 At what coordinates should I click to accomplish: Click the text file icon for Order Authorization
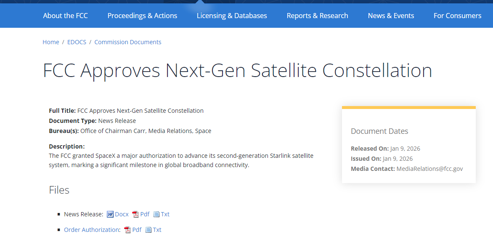pyautogui.click(x=148, y=230)
